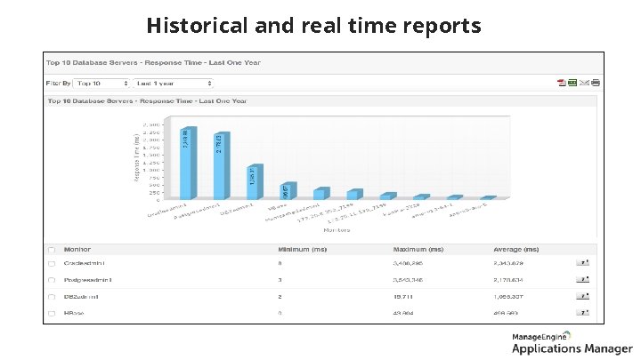Open the DB2 monitor name in the table
641x360 pixels.
coord(81,297)
